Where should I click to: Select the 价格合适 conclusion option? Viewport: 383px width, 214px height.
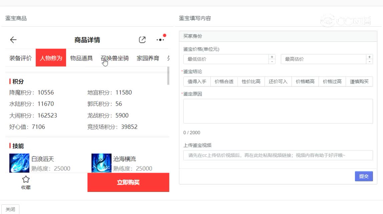pos(224,81)
